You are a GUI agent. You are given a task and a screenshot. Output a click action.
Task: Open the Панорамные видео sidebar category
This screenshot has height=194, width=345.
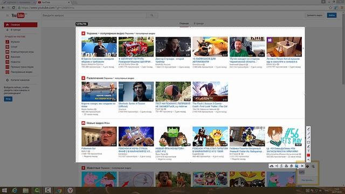click(x=19, y=72)
